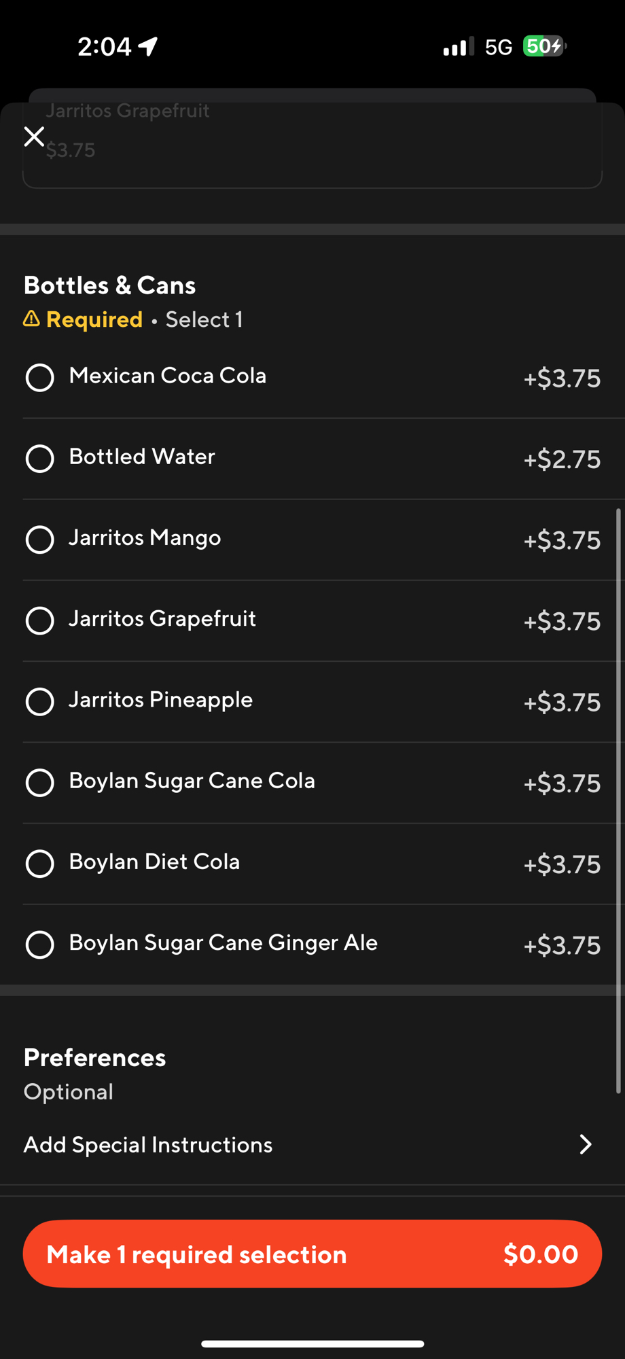
Task: Tap the yellow Required warning icon
Action: [31, 319]
